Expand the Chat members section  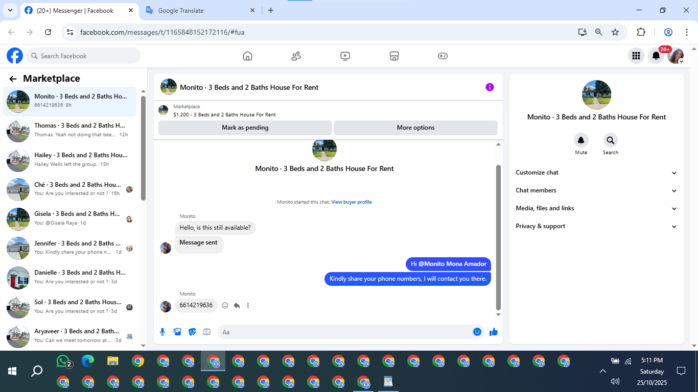tap(596, 190)
